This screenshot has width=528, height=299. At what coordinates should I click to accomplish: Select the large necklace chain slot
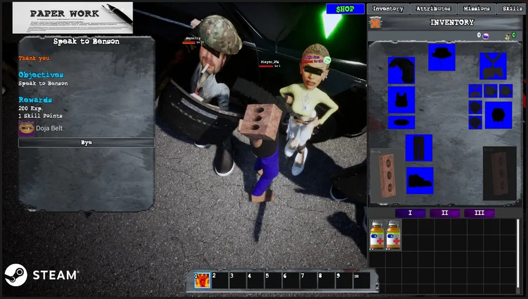[493, 66]
